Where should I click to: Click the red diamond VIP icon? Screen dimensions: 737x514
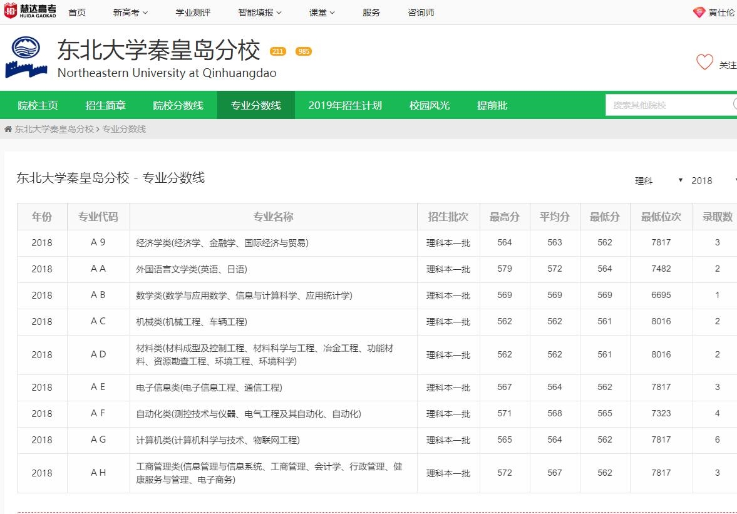point(699,13)
